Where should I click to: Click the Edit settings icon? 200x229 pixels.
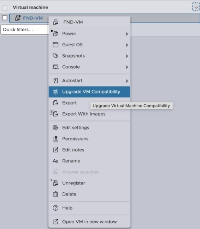(55, 128)
